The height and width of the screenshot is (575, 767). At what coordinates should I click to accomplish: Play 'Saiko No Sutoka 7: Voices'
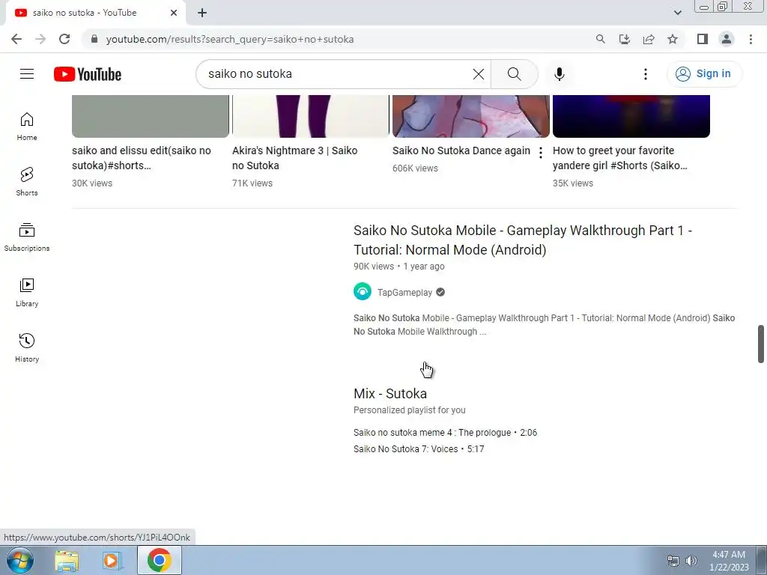point(419,449)
